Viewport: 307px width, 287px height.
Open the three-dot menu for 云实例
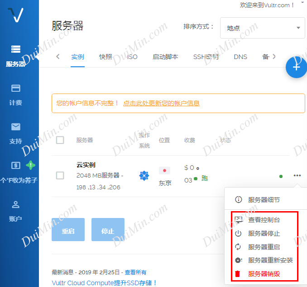(297, 175)
